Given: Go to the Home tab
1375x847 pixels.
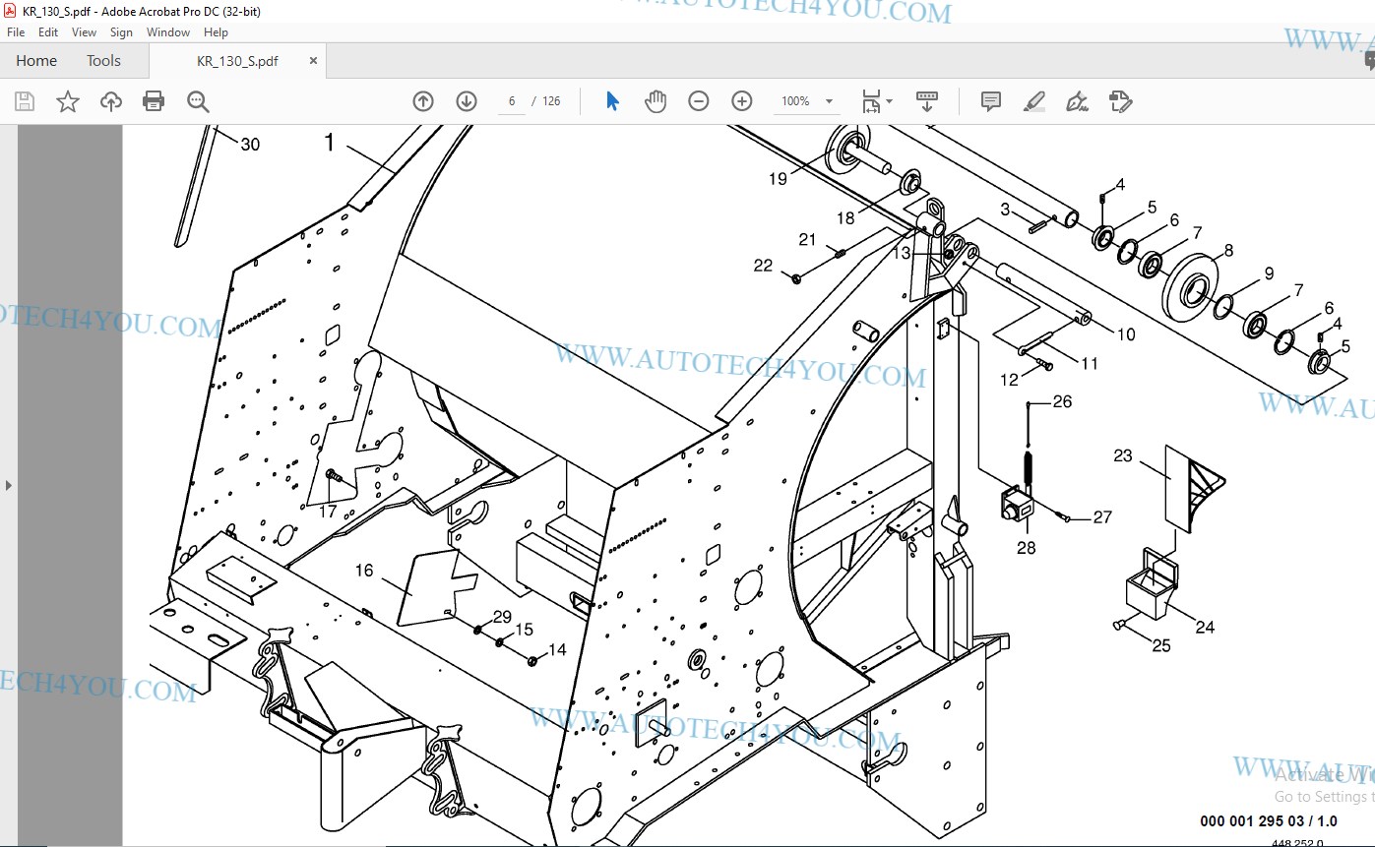Looking at the screenshot, I should (x=36, y=61).
